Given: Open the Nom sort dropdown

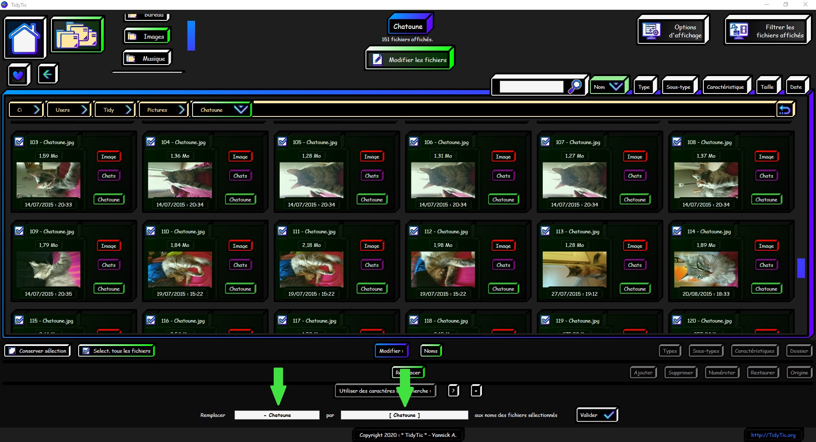Looking at the screenshot, I should coord(615,87).
